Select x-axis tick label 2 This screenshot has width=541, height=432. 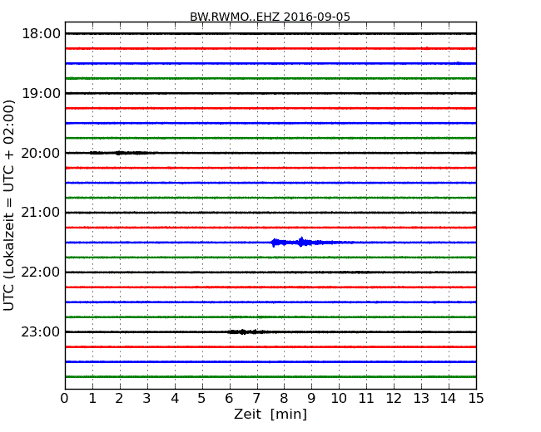[x=119, y=398]
